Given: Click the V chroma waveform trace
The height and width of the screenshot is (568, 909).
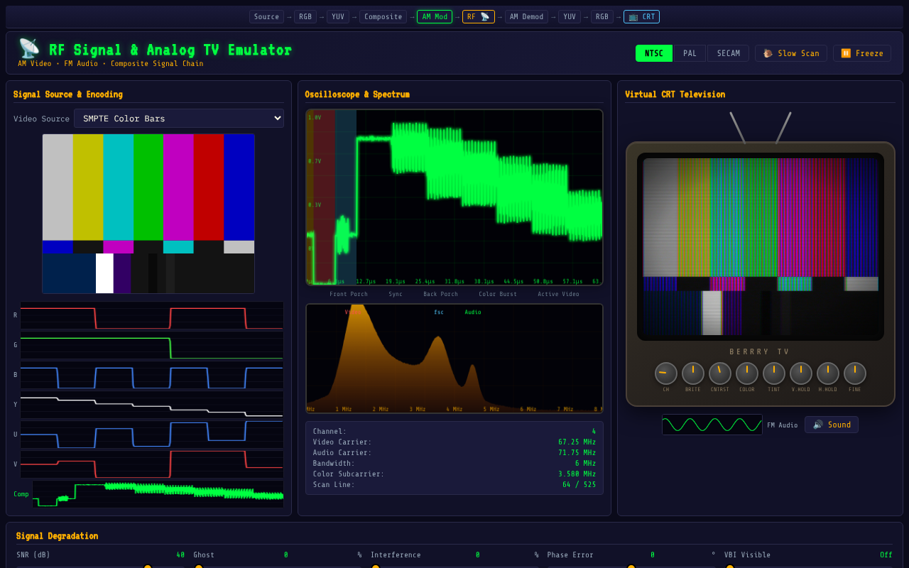Looking at the screenshot, I should coord(152,464).
